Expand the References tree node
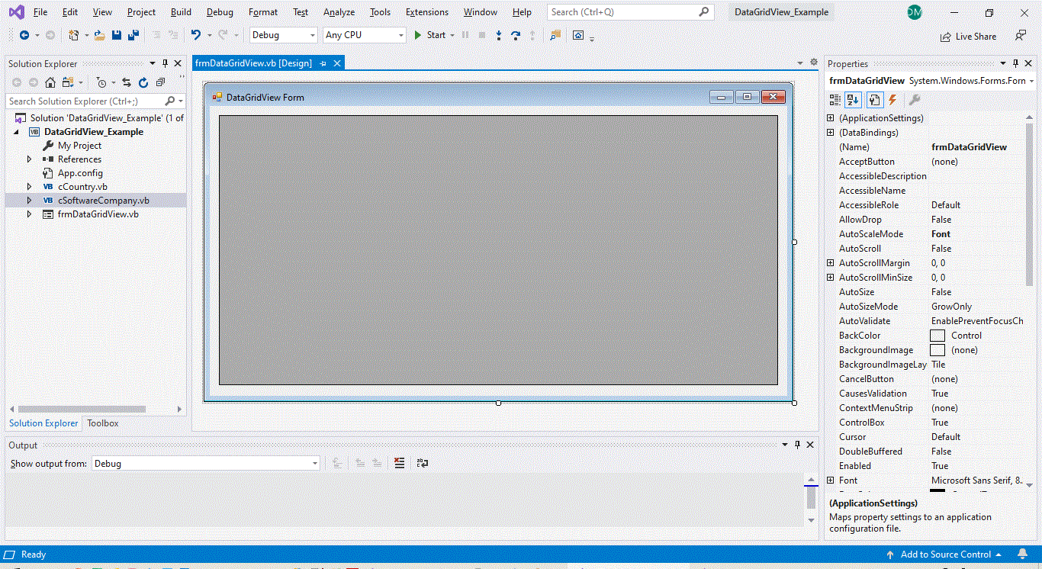 click(x=29, y=159)
